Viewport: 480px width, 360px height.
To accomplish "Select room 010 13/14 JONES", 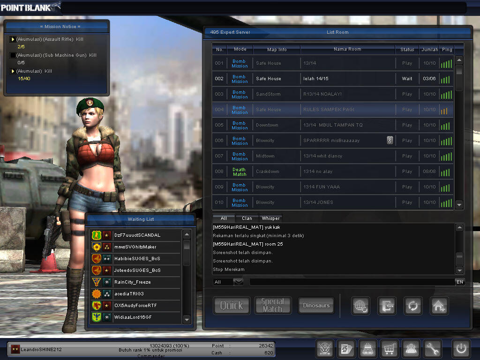I will point(333,202).
